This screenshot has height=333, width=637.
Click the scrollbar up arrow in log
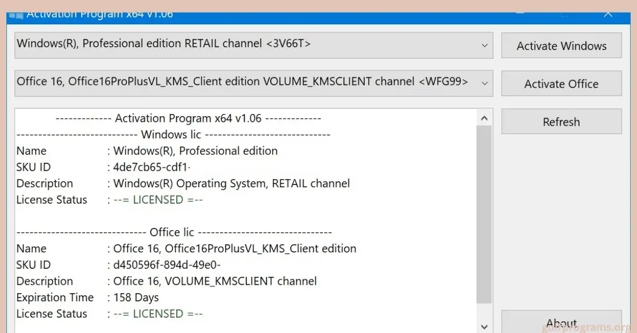click(484, 118)
